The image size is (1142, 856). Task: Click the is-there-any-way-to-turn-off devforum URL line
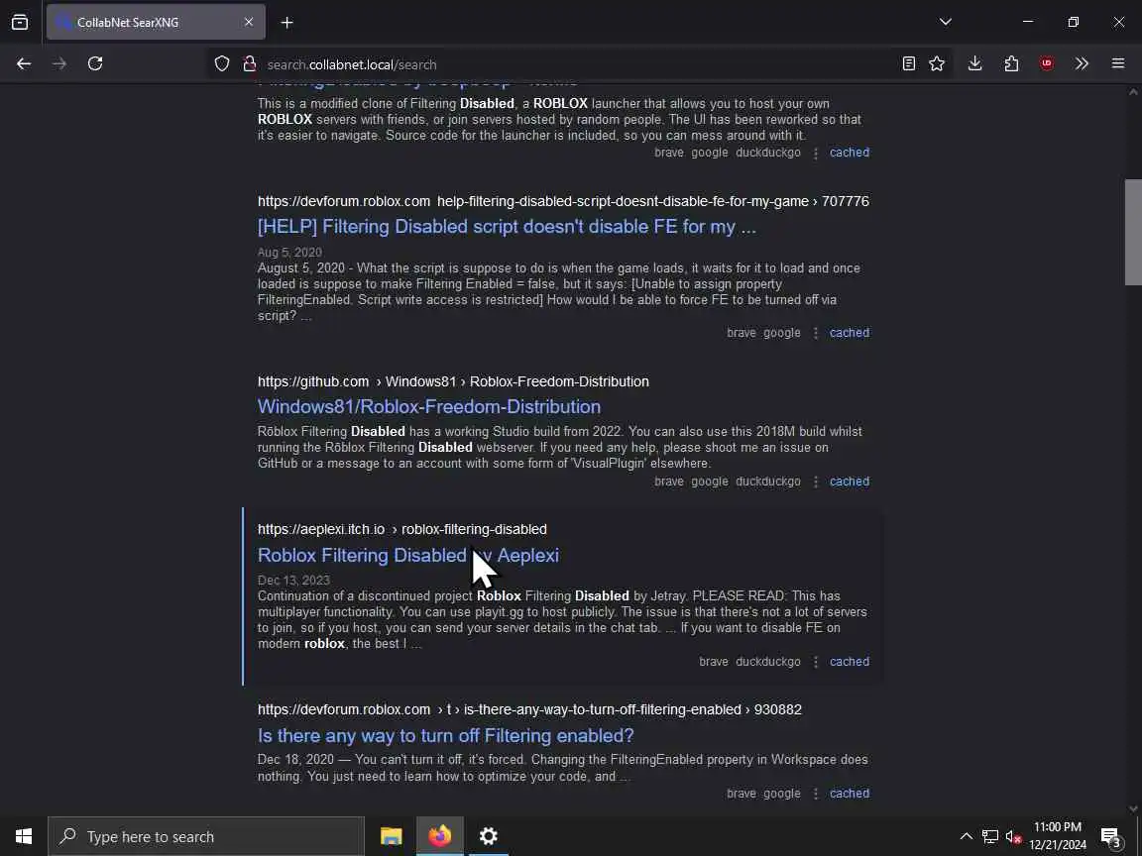529,709
